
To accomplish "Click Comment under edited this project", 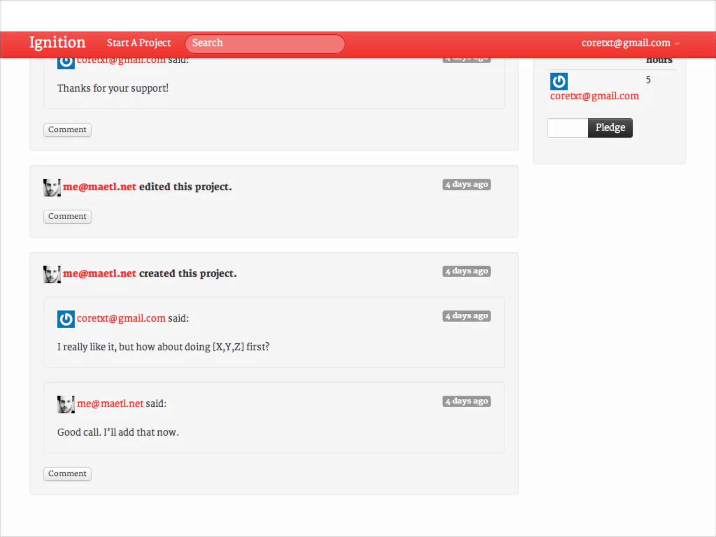I will pos(67,216).
